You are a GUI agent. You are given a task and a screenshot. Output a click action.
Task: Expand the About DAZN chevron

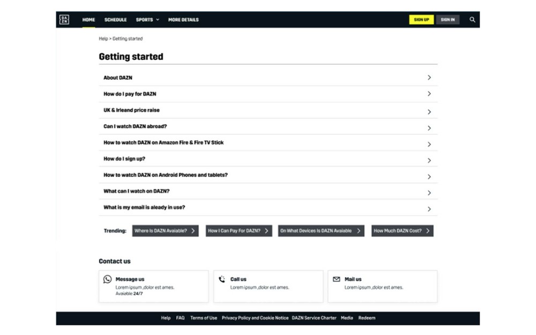(429, 78)
